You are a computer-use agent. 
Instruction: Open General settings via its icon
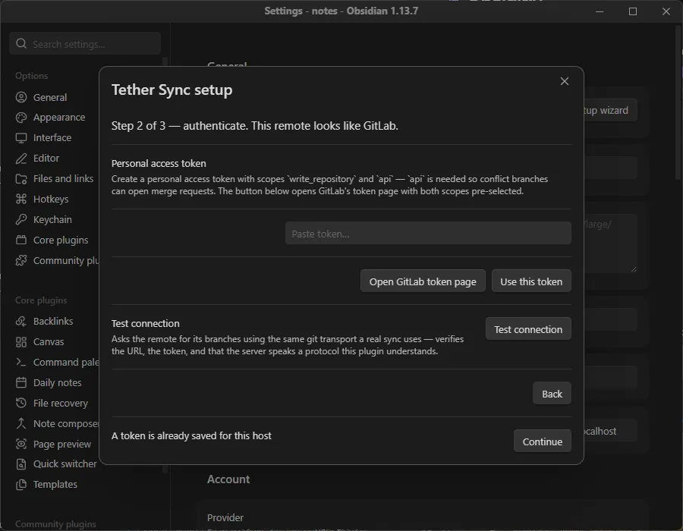tap(21, 97)
